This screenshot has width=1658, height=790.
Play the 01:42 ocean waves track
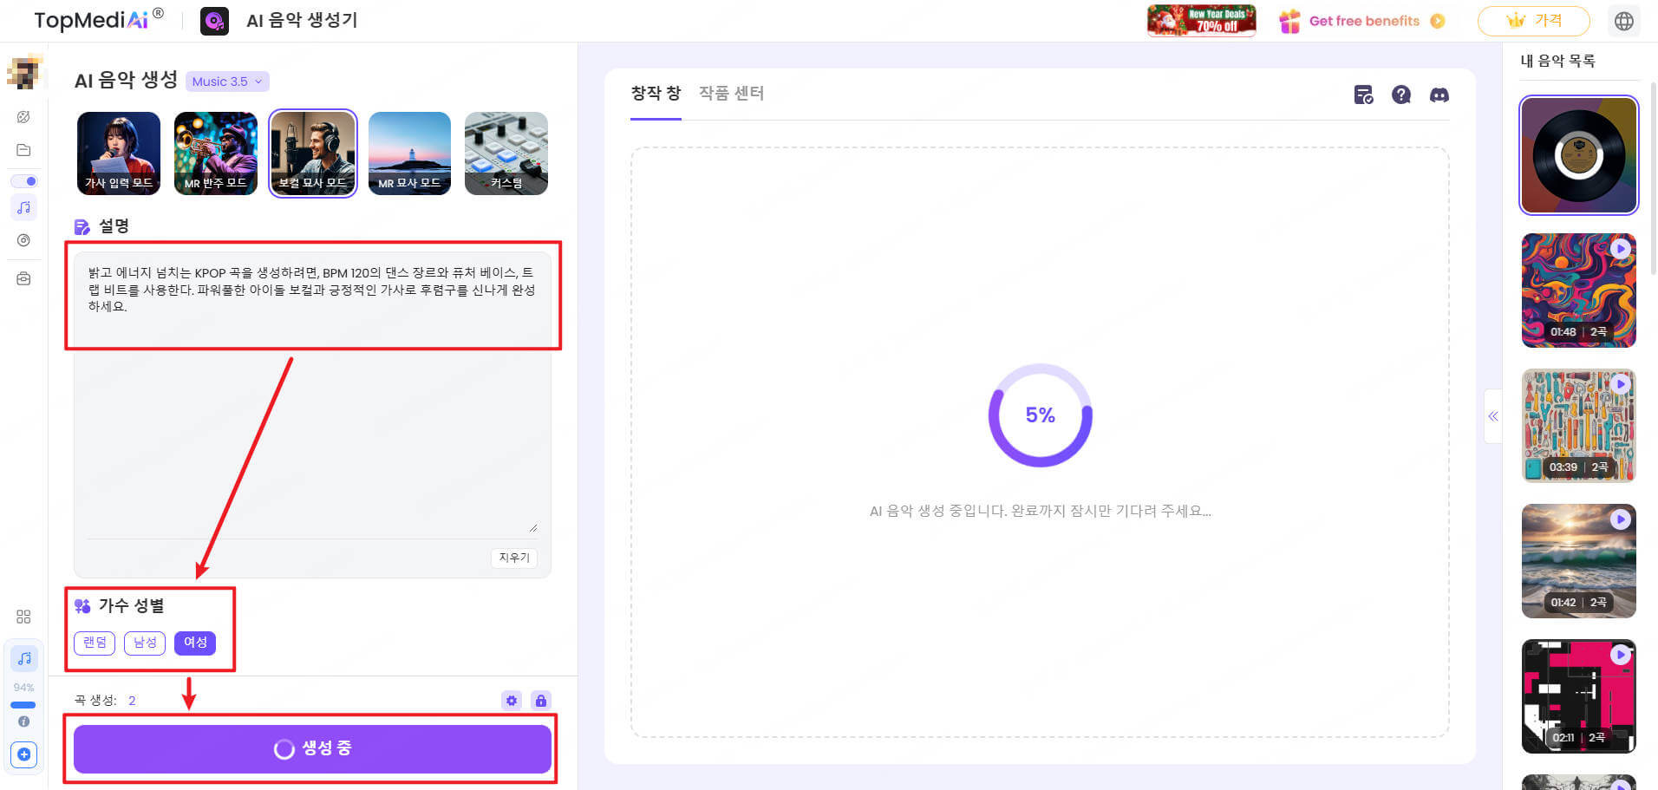point(1620,519)
